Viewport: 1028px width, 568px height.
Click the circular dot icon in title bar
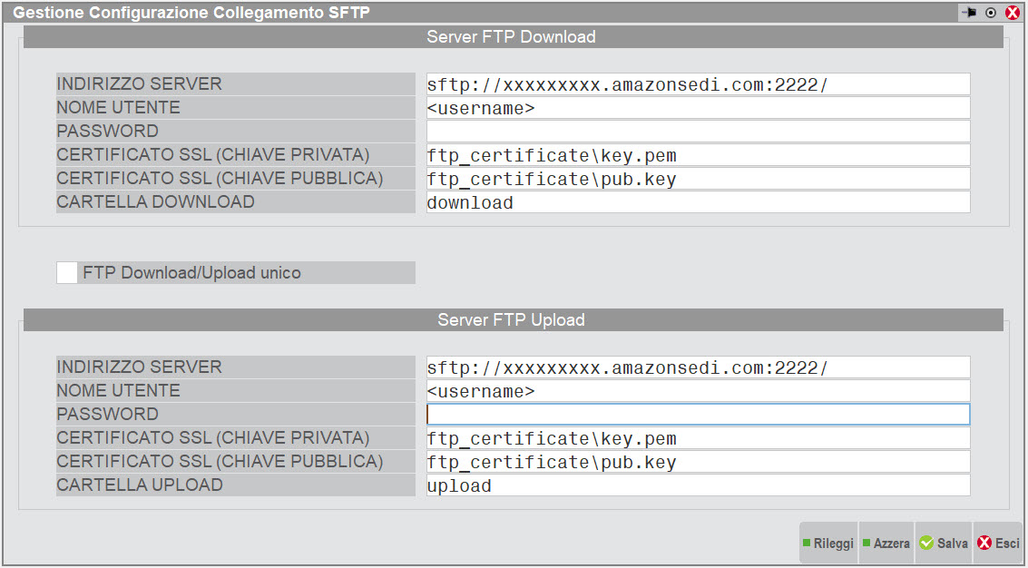[991, 13]
